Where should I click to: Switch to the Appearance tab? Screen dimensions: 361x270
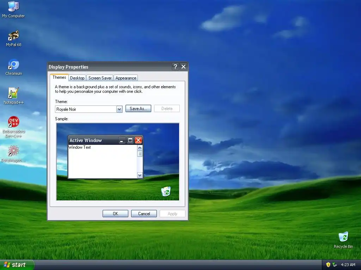coord(126,78)
